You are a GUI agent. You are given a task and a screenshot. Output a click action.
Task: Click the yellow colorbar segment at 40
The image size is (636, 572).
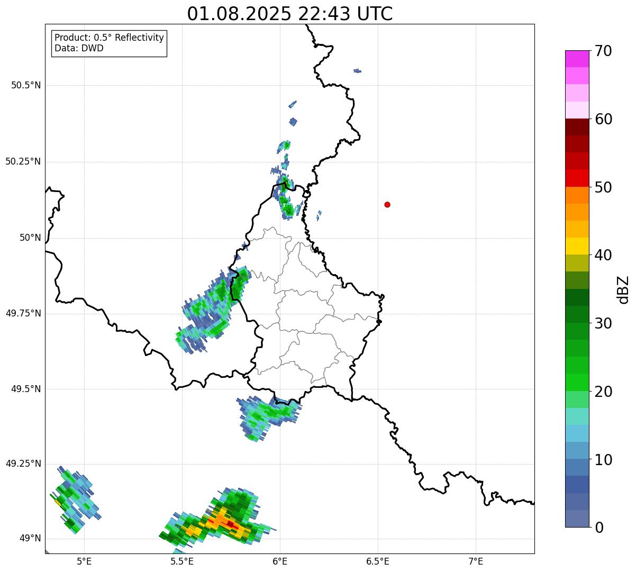click(x=577, y=246)
